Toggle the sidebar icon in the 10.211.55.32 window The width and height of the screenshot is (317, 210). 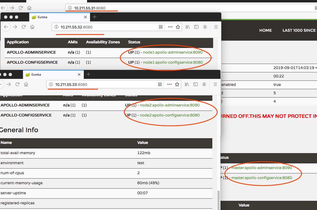pyautogui.click(x=196, y=27)
